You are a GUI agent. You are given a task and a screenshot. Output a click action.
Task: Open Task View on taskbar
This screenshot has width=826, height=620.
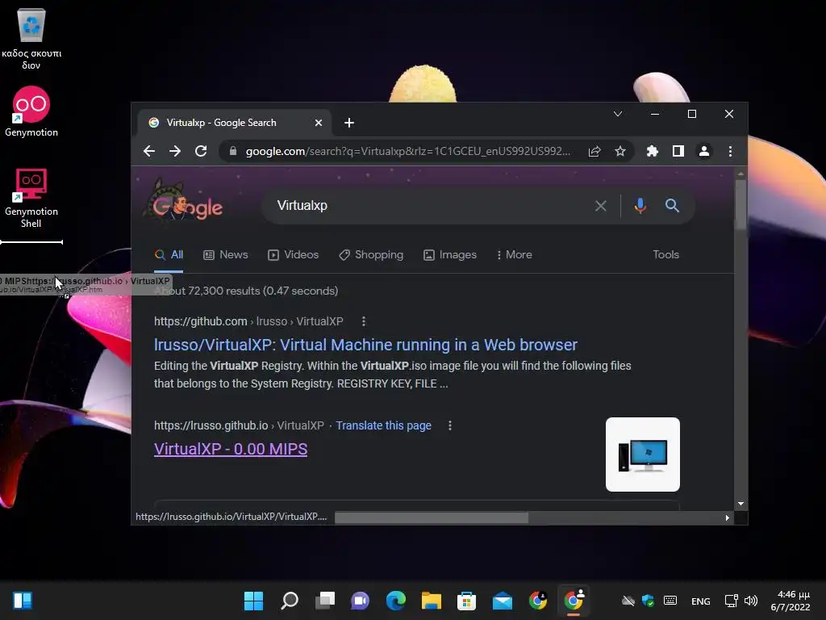(325, 601)
